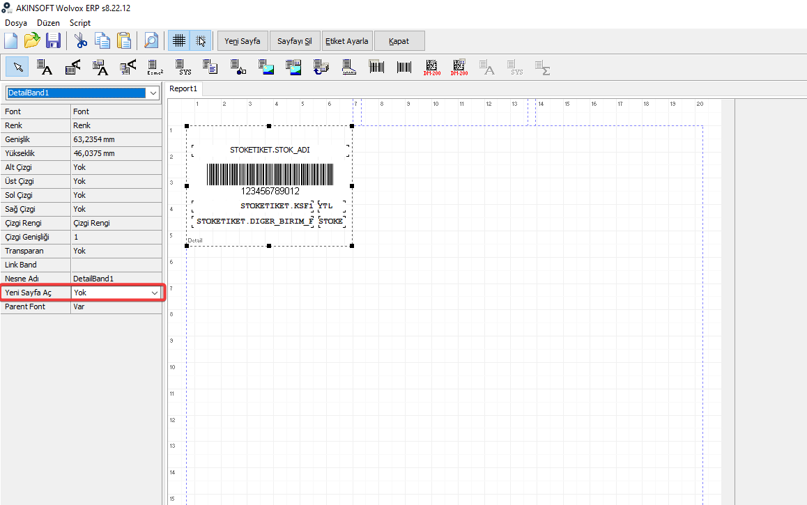Open the Dosya menu
The image size is (807, 505).
point(16,22)
